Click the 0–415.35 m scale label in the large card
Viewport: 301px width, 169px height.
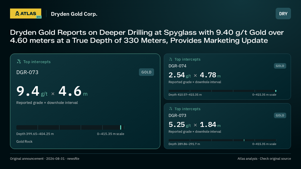(111, 134)
